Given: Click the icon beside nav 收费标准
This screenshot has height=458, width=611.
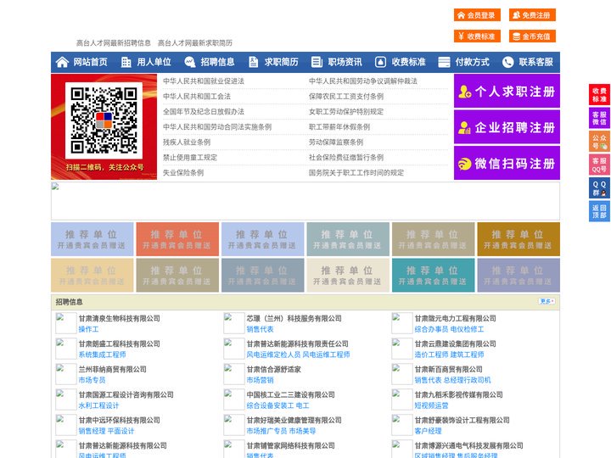Looking at the screenshot, I should click(x=380, y=62).
